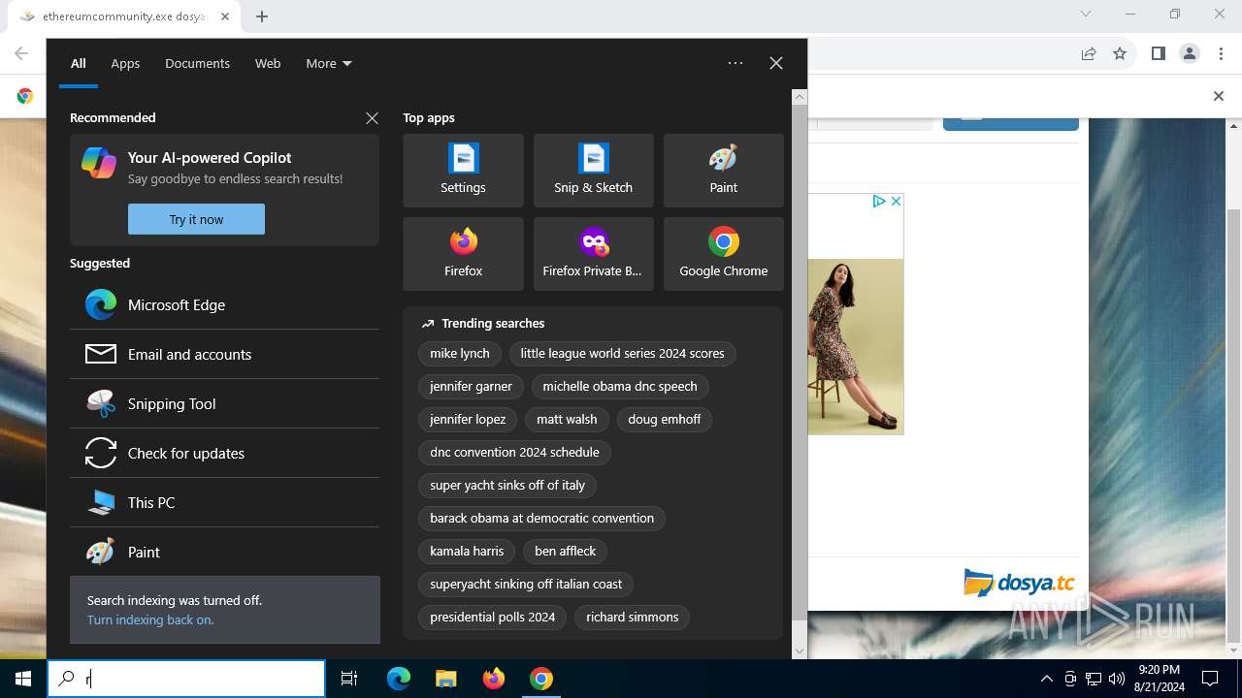1242x698 pixels.
Task: Click the dress advertisement image
Action: tap(856, 346)
